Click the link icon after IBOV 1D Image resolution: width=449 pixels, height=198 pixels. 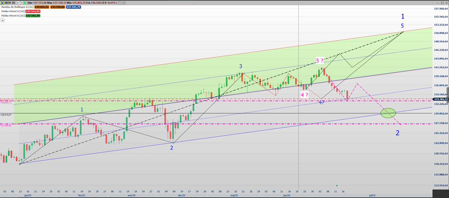click(18, 3)
